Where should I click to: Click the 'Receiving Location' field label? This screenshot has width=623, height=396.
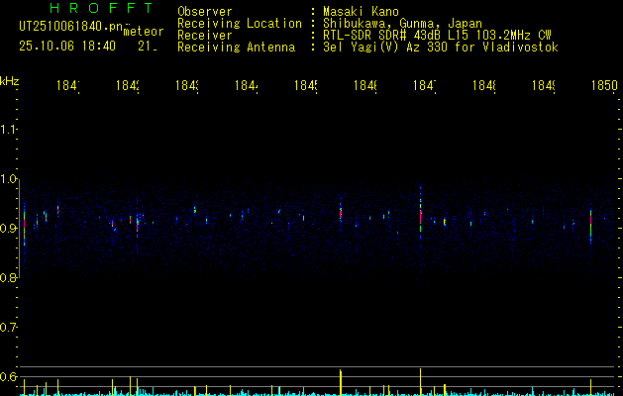[239, 23]
